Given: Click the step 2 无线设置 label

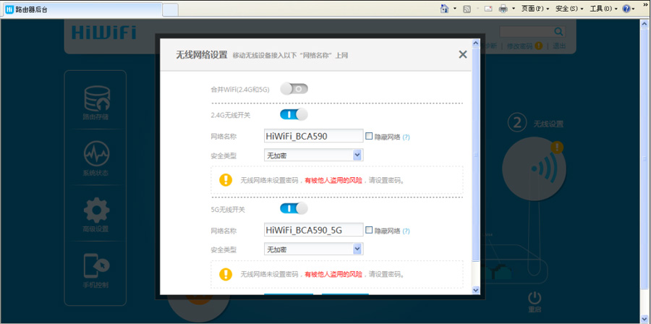Looking at the screenshot, I should coord(548,124).
